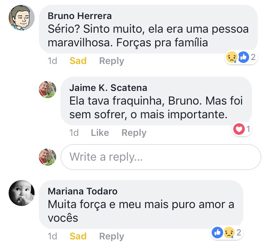This screenshot has width=270, height=248.
Task: Reply to Bruno Herrera's comment
Action: tap(112, 61)
